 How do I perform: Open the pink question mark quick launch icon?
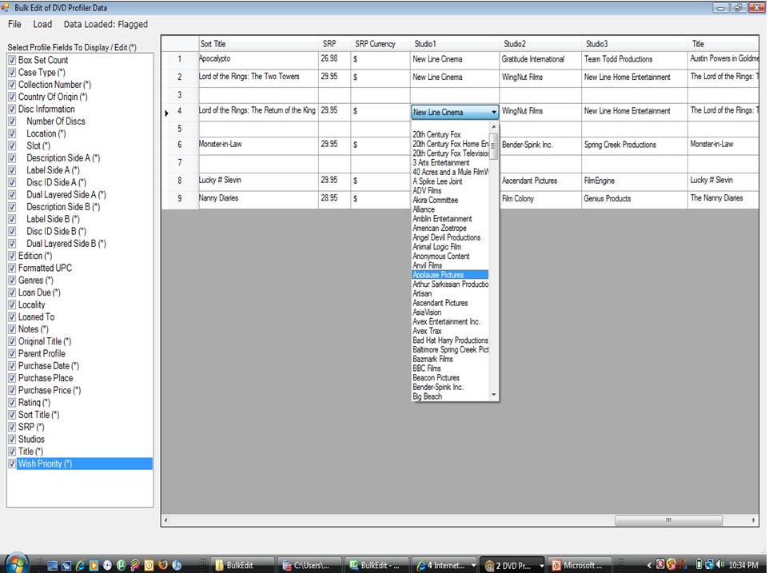pyautogui.click(x=135, y=565)
